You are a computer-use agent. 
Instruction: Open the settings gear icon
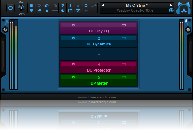click(39, 6)
